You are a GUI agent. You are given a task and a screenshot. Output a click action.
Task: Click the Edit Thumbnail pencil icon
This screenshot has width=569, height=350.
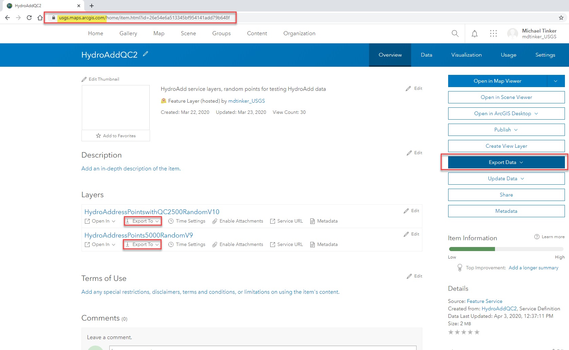coord(84,79)
